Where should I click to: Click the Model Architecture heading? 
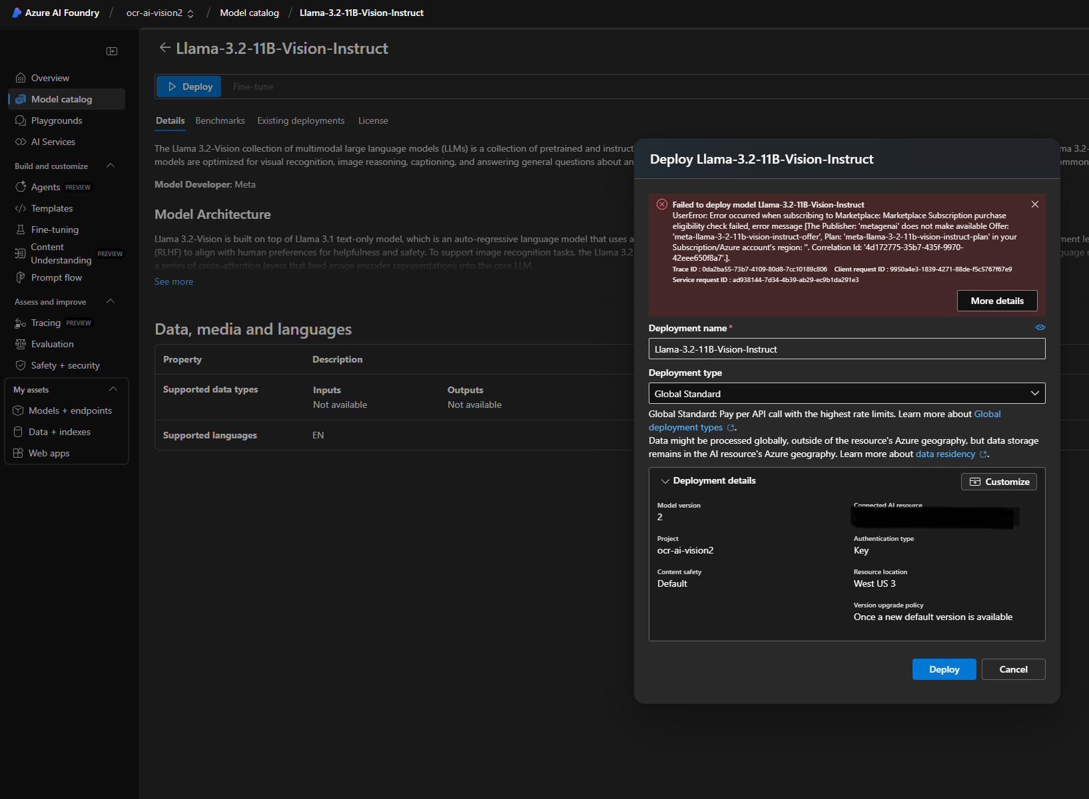click(212, 214)
